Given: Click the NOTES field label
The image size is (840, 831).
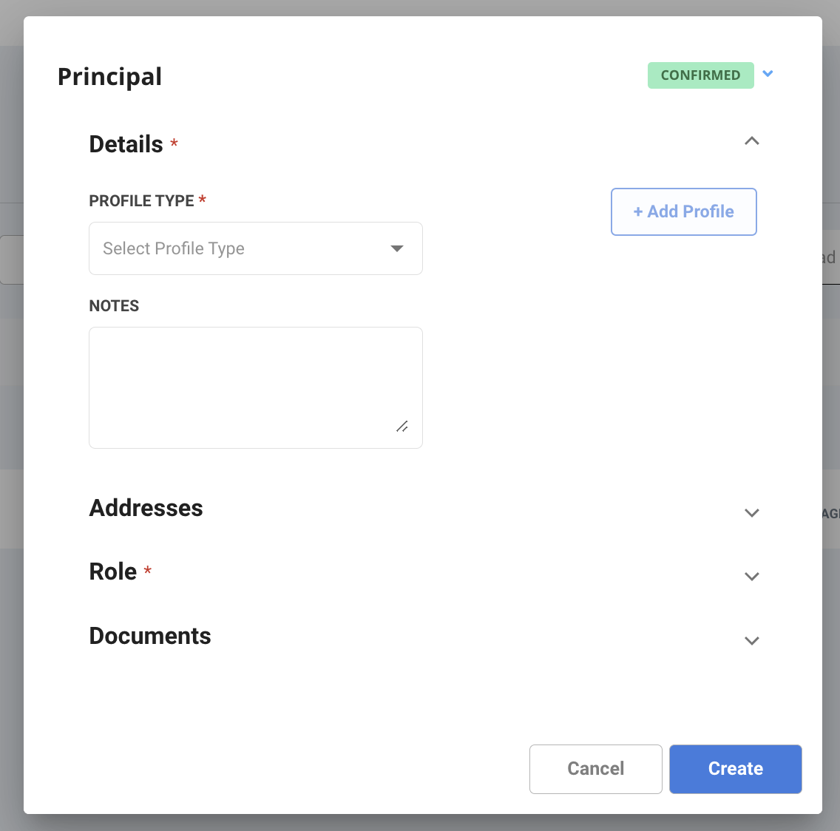Looking at the screenshot, I should tap(114, 306).
